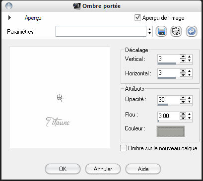Click the round orb icon in the title bar
Viewport: 203px width, 181px height.
[x=9, y=6]
